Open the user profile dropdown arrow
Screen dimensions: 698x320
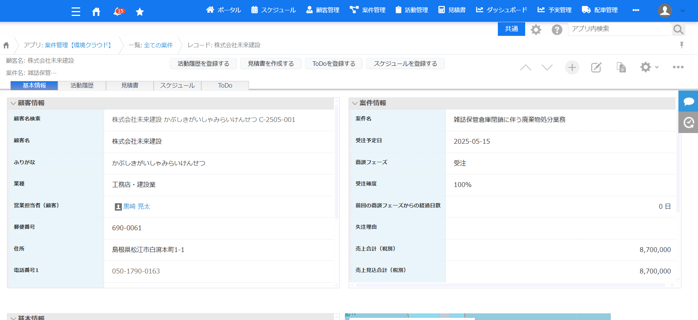coord(682,11)
